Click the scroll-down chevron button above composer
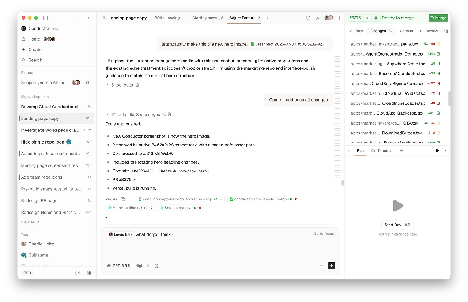Viewport: 468px width, 302px height. point(106,218)
